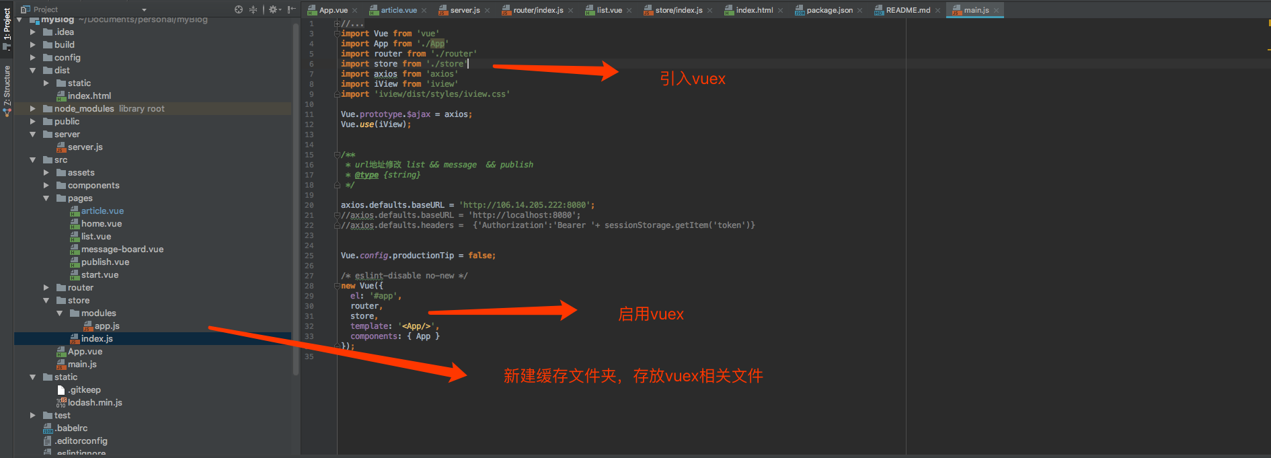The width and height of the screenshot is (1271, 458).
Task: Expand the static folder under dist
Action: [x=46, y=83]
